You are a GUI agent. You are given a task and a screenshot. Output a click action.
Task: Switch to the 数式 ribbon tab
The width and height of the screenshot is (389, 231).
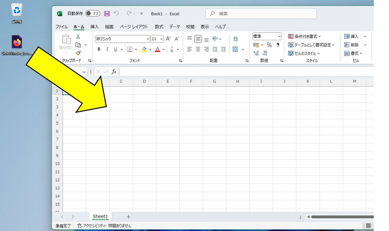[x=159, y=27]
